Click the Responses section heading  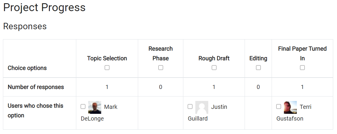click(25, 26)
